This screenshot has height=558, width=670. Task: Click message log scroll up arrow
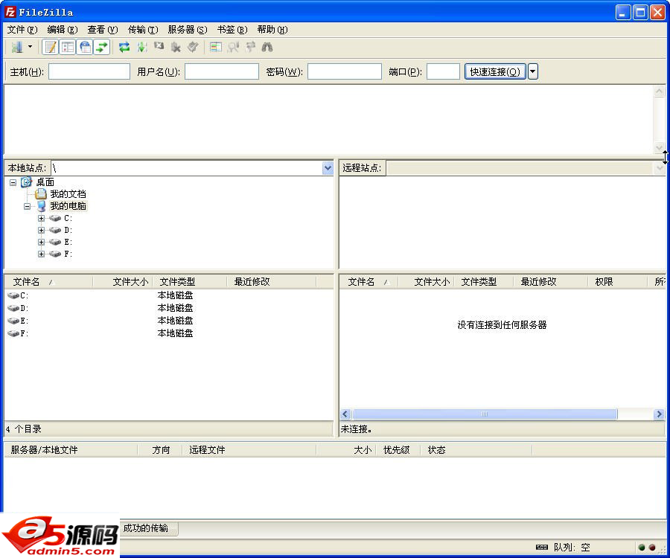point(660,92)
